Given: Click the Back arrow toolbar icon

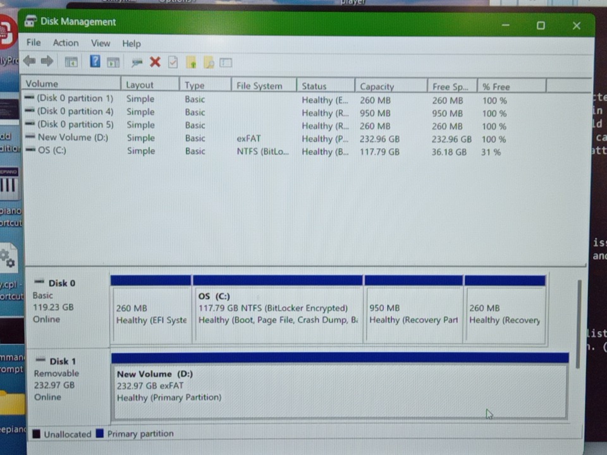Looking at the screenshot, I should tap(30, 61).
